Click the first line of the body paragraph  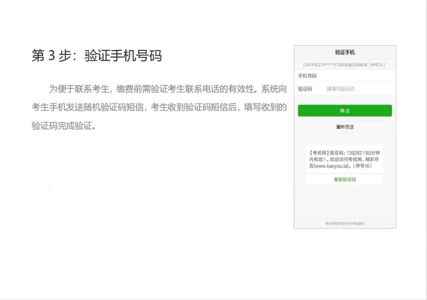tap(167, 89)
